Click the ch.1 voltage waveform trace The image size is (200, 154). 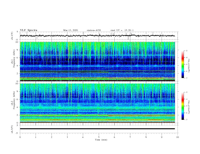97,36
